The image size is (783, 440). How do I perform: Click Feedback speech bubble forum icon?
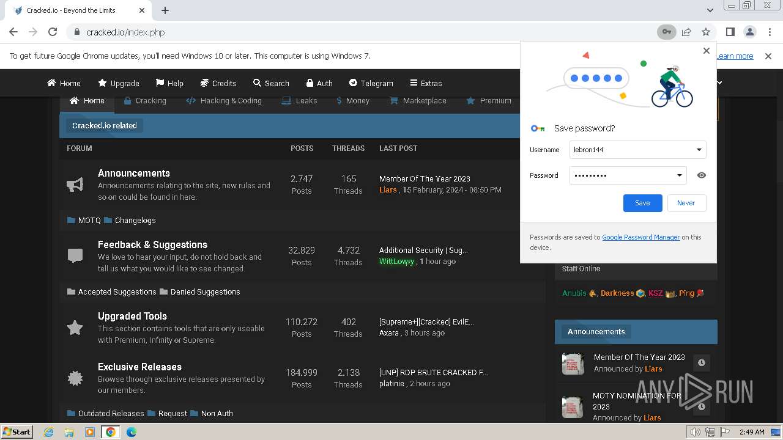tap(75, 256)
